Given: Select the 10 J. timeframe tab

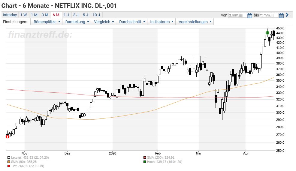Looking at the screenshot, I should pyautogui.click(x=97, y=15).
